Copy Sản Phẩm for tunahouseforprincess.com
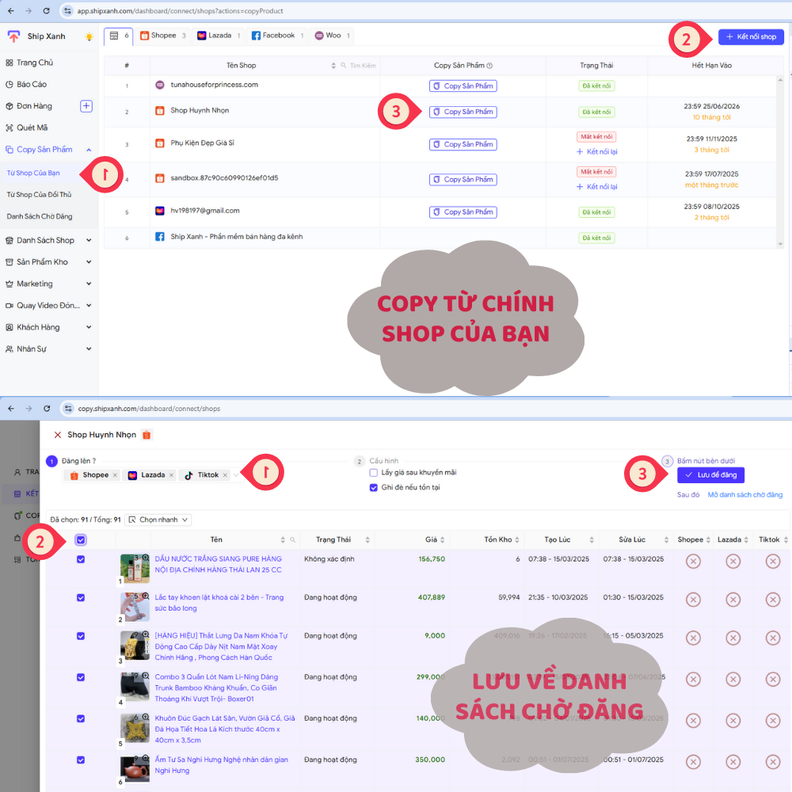The height and width of the screenshot is (792, 792). [x=463, y=86]
